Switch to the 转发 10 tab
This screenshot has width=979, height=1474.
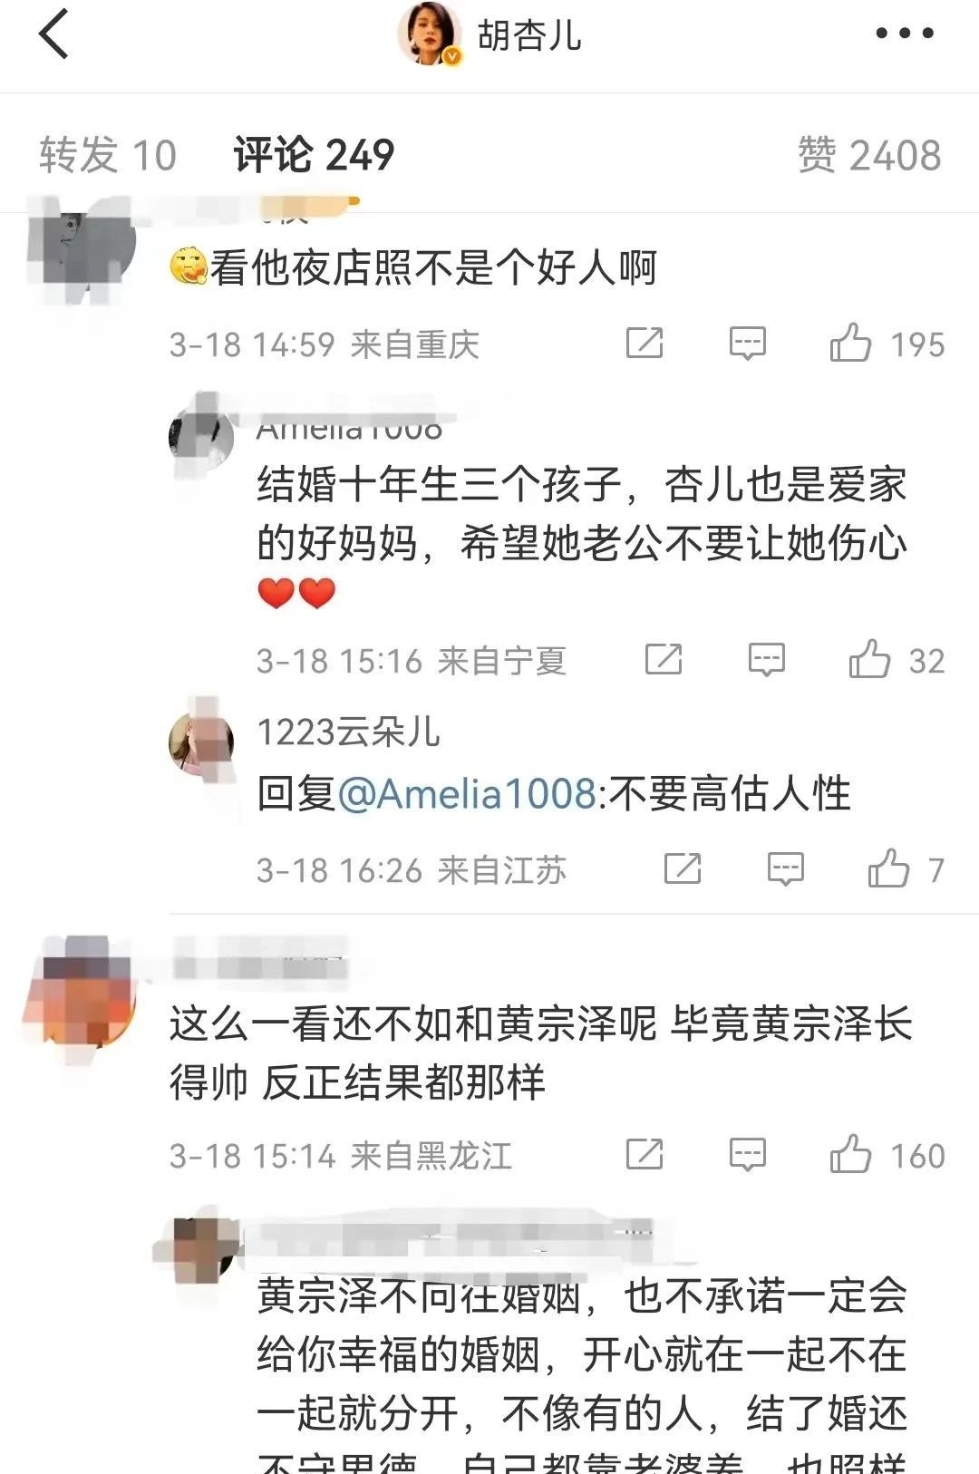tap(108, 155)
